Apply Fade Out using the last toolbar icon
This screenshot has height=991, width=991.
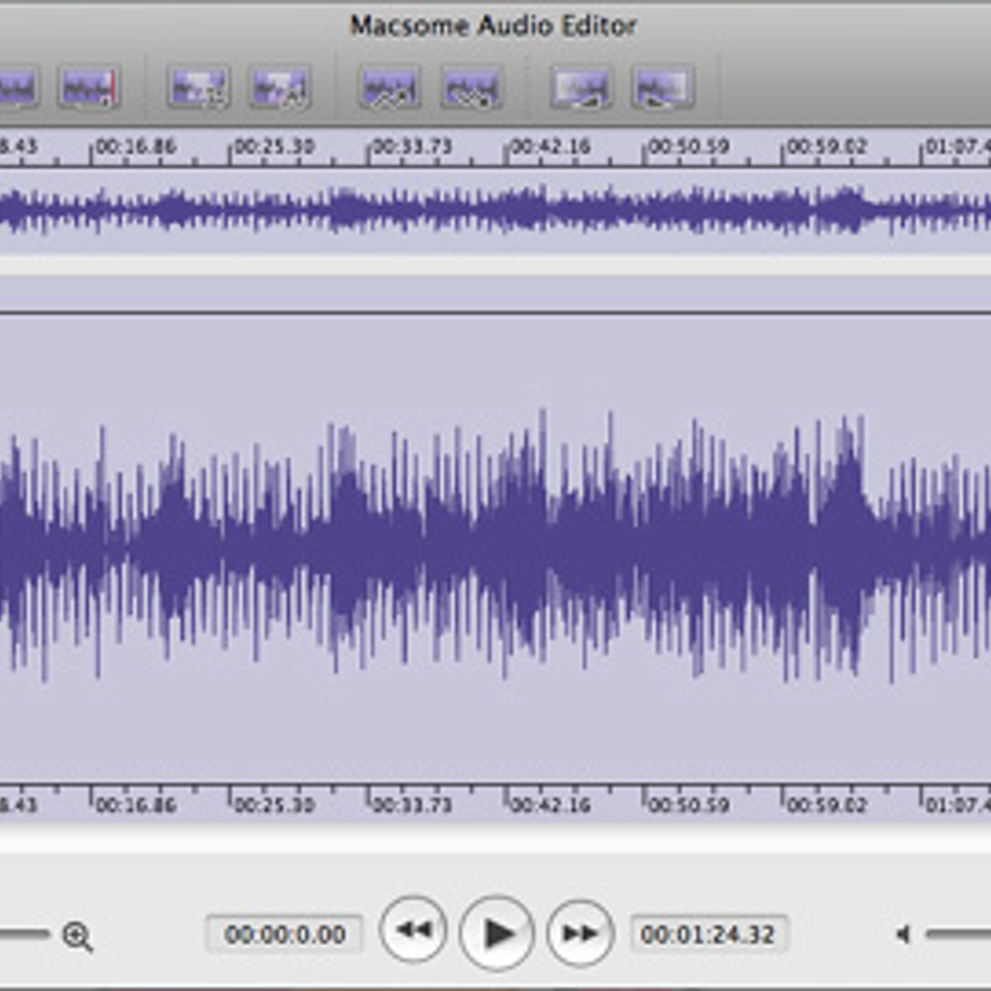(662, 87)
